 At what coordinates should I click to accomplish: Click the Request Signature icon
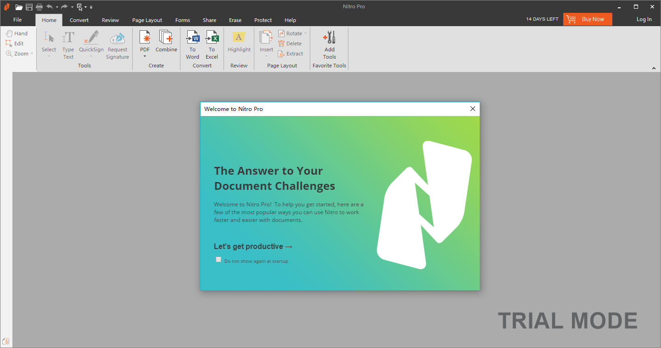[x=118, y=38]
